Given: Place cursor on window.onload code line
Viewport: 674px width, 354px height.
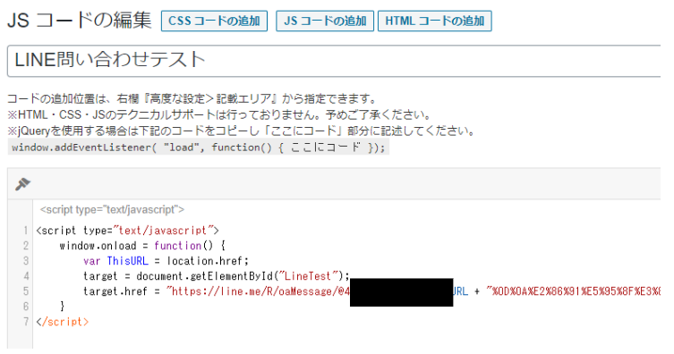Looking at the screenshot, I should click(x=142, y=246).
